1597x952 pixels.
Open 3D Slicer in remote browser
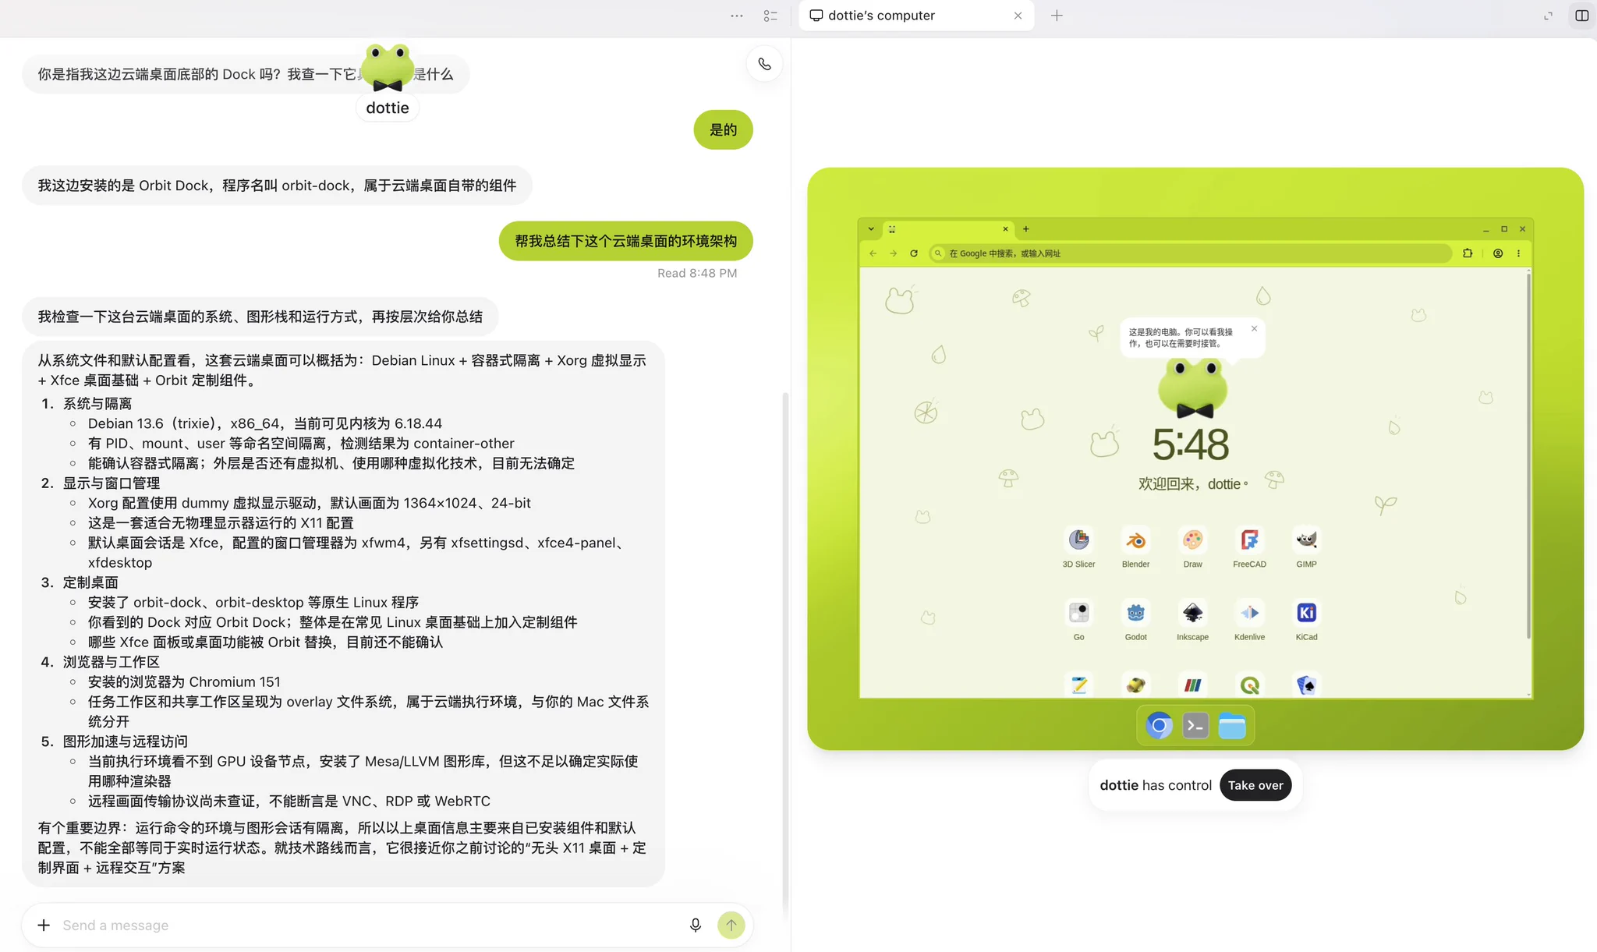(x=1078, y=547)
